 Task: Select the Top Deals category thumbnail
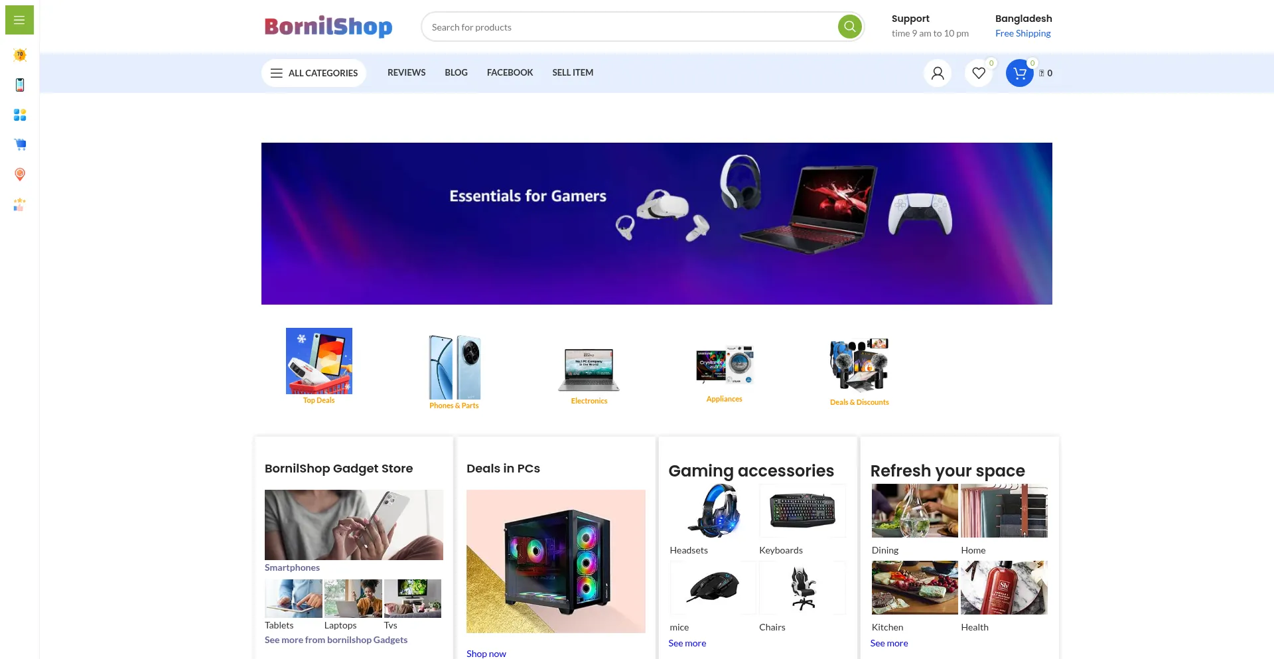(x=319, y=361)
